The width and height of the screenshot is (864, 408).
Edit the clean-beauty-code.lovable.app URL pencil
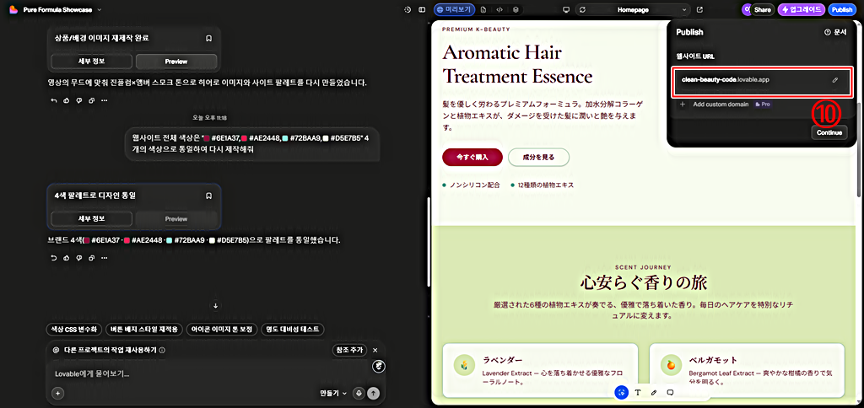(835, 80)
